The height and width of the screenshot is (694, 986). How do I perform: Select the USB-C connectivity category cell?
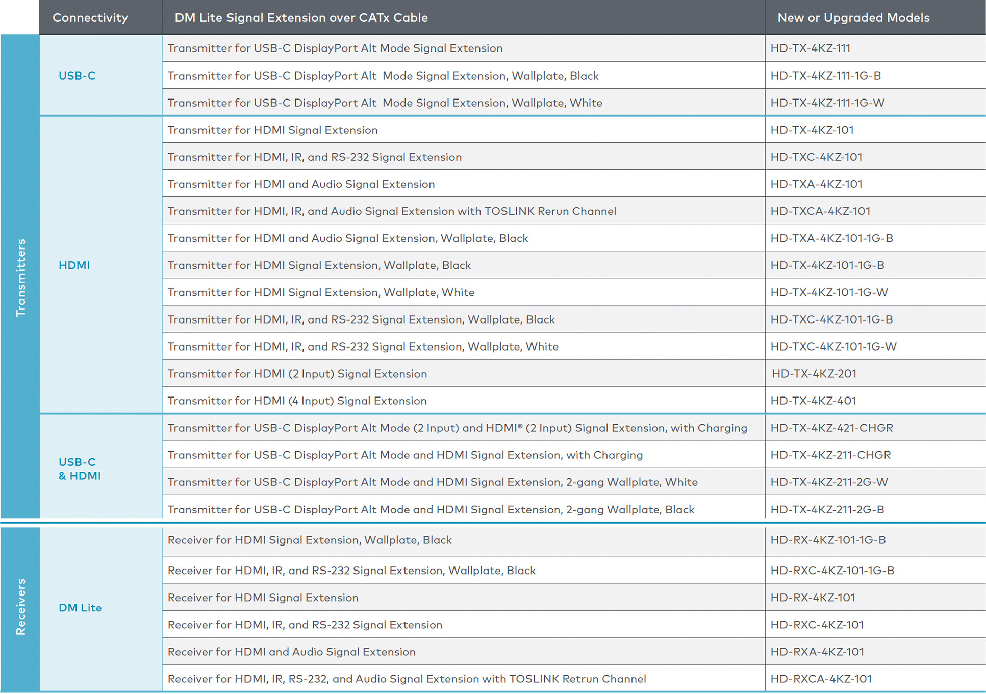77,76
